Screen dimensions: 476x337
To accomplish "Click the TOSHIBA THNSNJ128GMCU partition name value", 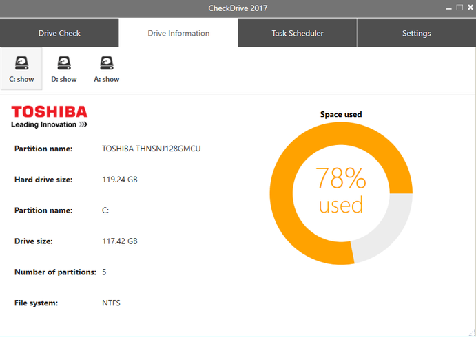I will (x=151, y=148).
